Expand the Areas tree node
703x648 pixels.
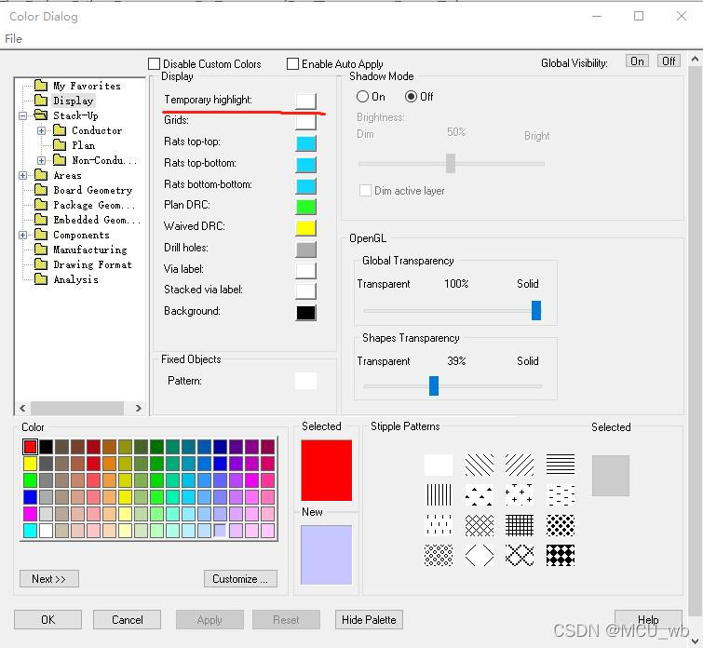click(23, 175)
